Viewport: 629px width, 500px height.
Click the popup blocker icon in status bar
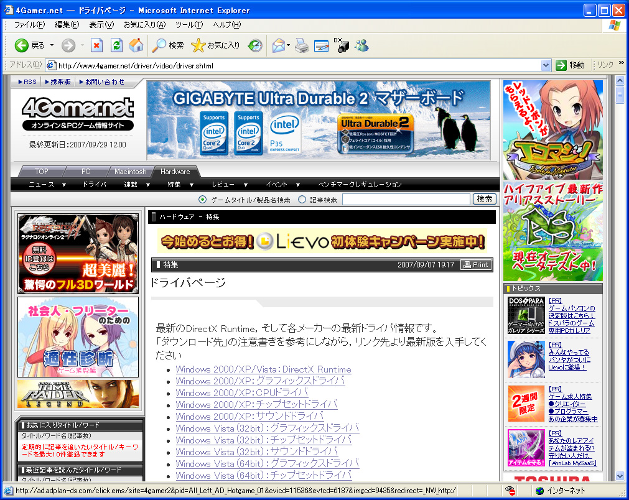pos(510,491)
